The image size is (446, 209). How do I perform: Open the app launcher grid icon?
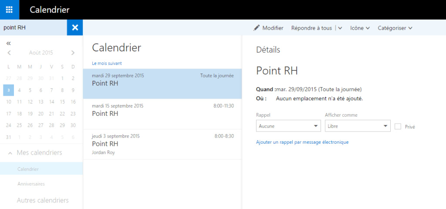10,10
